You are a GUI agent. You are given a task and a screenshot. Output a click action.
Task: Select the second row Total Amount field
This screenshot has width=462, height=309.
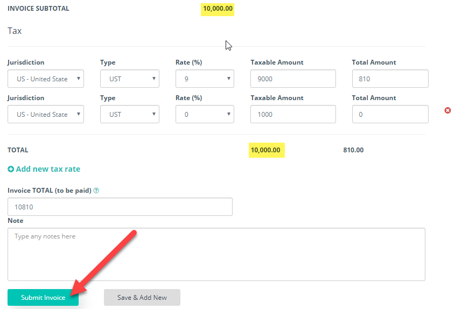[x=390, y=114]
